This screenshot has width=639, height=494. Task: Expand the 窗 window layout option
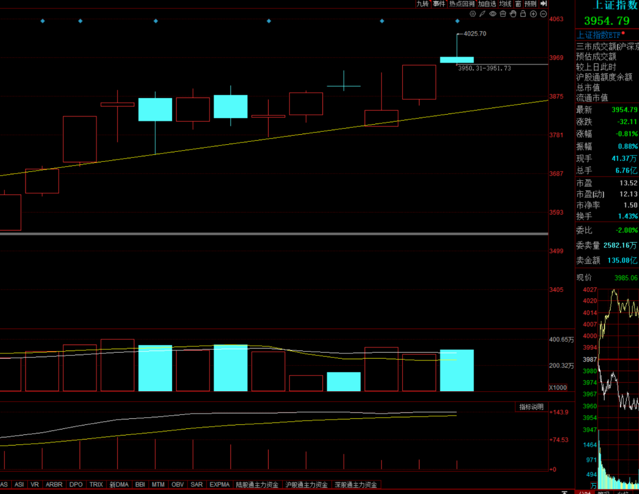(518, 4)
